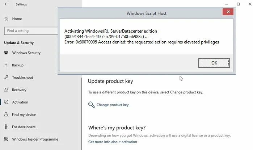Click the Home icon in sidebar

(6, 19)
